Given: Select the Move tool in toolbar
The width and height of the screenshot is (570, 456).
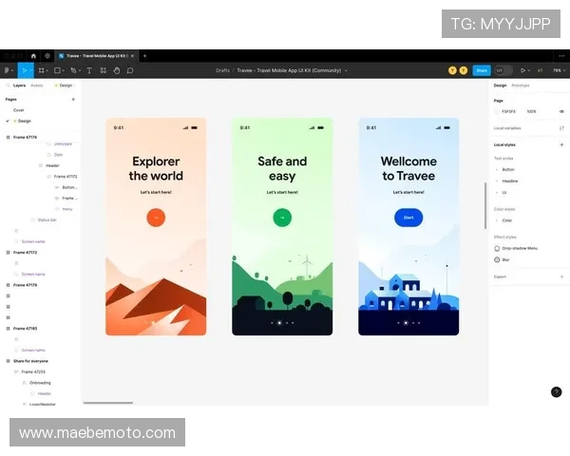Looking at the screenshot, I should coord(24,70).
